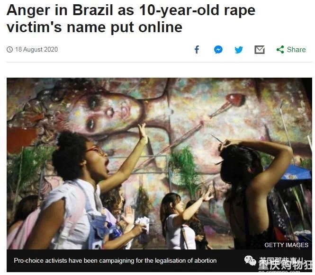Email the article using the envelope icon
Image resolution: width=315 pixels, height=275 pixels.
[x=260, y=50]
